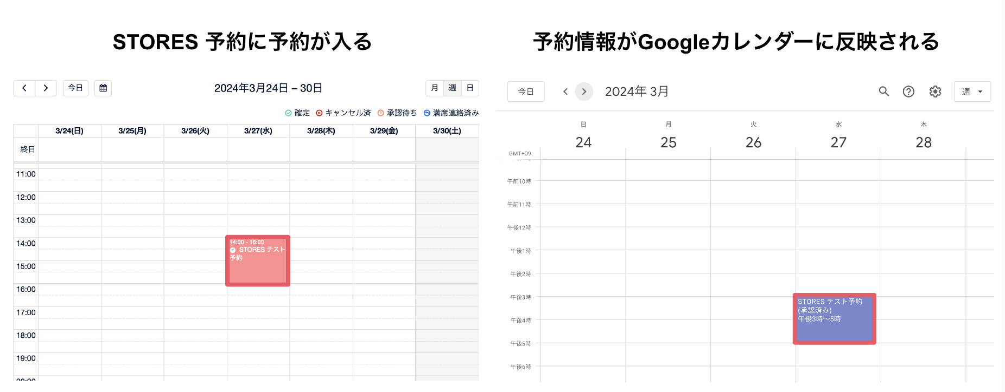Click 今日 button in STORES calendar
Image resolution: width=1005 pixels, height=392 pixels.
coord(75,88)
